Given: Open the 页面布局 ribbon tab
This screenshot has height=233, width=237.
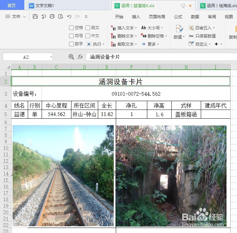Looking at the screenshot, I should 157,17.
